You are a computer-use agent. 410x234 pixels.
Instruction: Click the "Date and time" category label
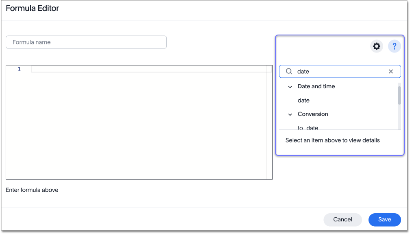coord(316,87)
